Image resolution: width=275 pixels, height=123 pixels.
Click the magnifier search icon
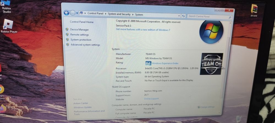point(230,18)
